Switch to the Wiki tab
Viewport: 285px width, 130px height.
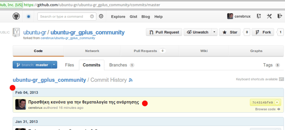[x=204, y=51]
